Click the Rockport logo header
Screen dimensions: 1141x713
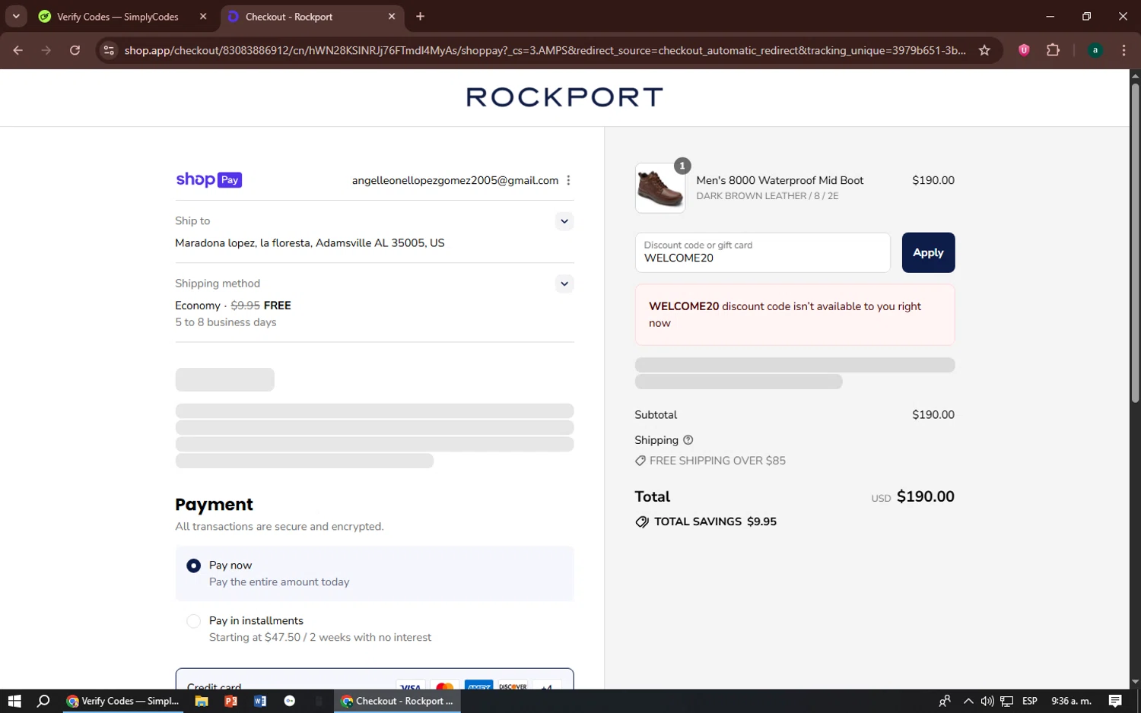[564, 97]
